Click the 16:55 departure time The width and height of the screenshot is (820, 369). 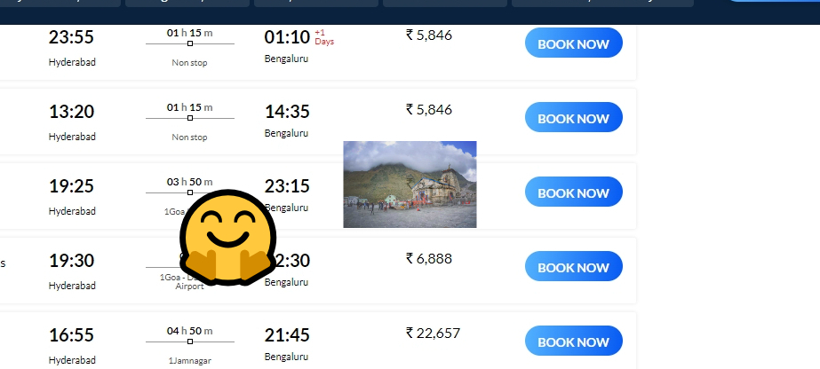click(x=72, y=334)
